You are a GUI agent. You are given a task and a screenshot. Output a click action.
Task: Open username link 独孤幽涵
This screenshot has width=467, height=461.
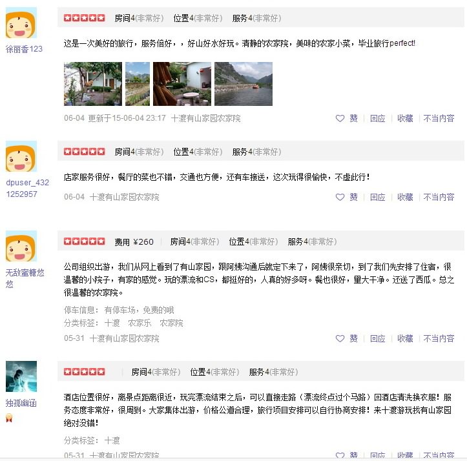pos(21,404)
